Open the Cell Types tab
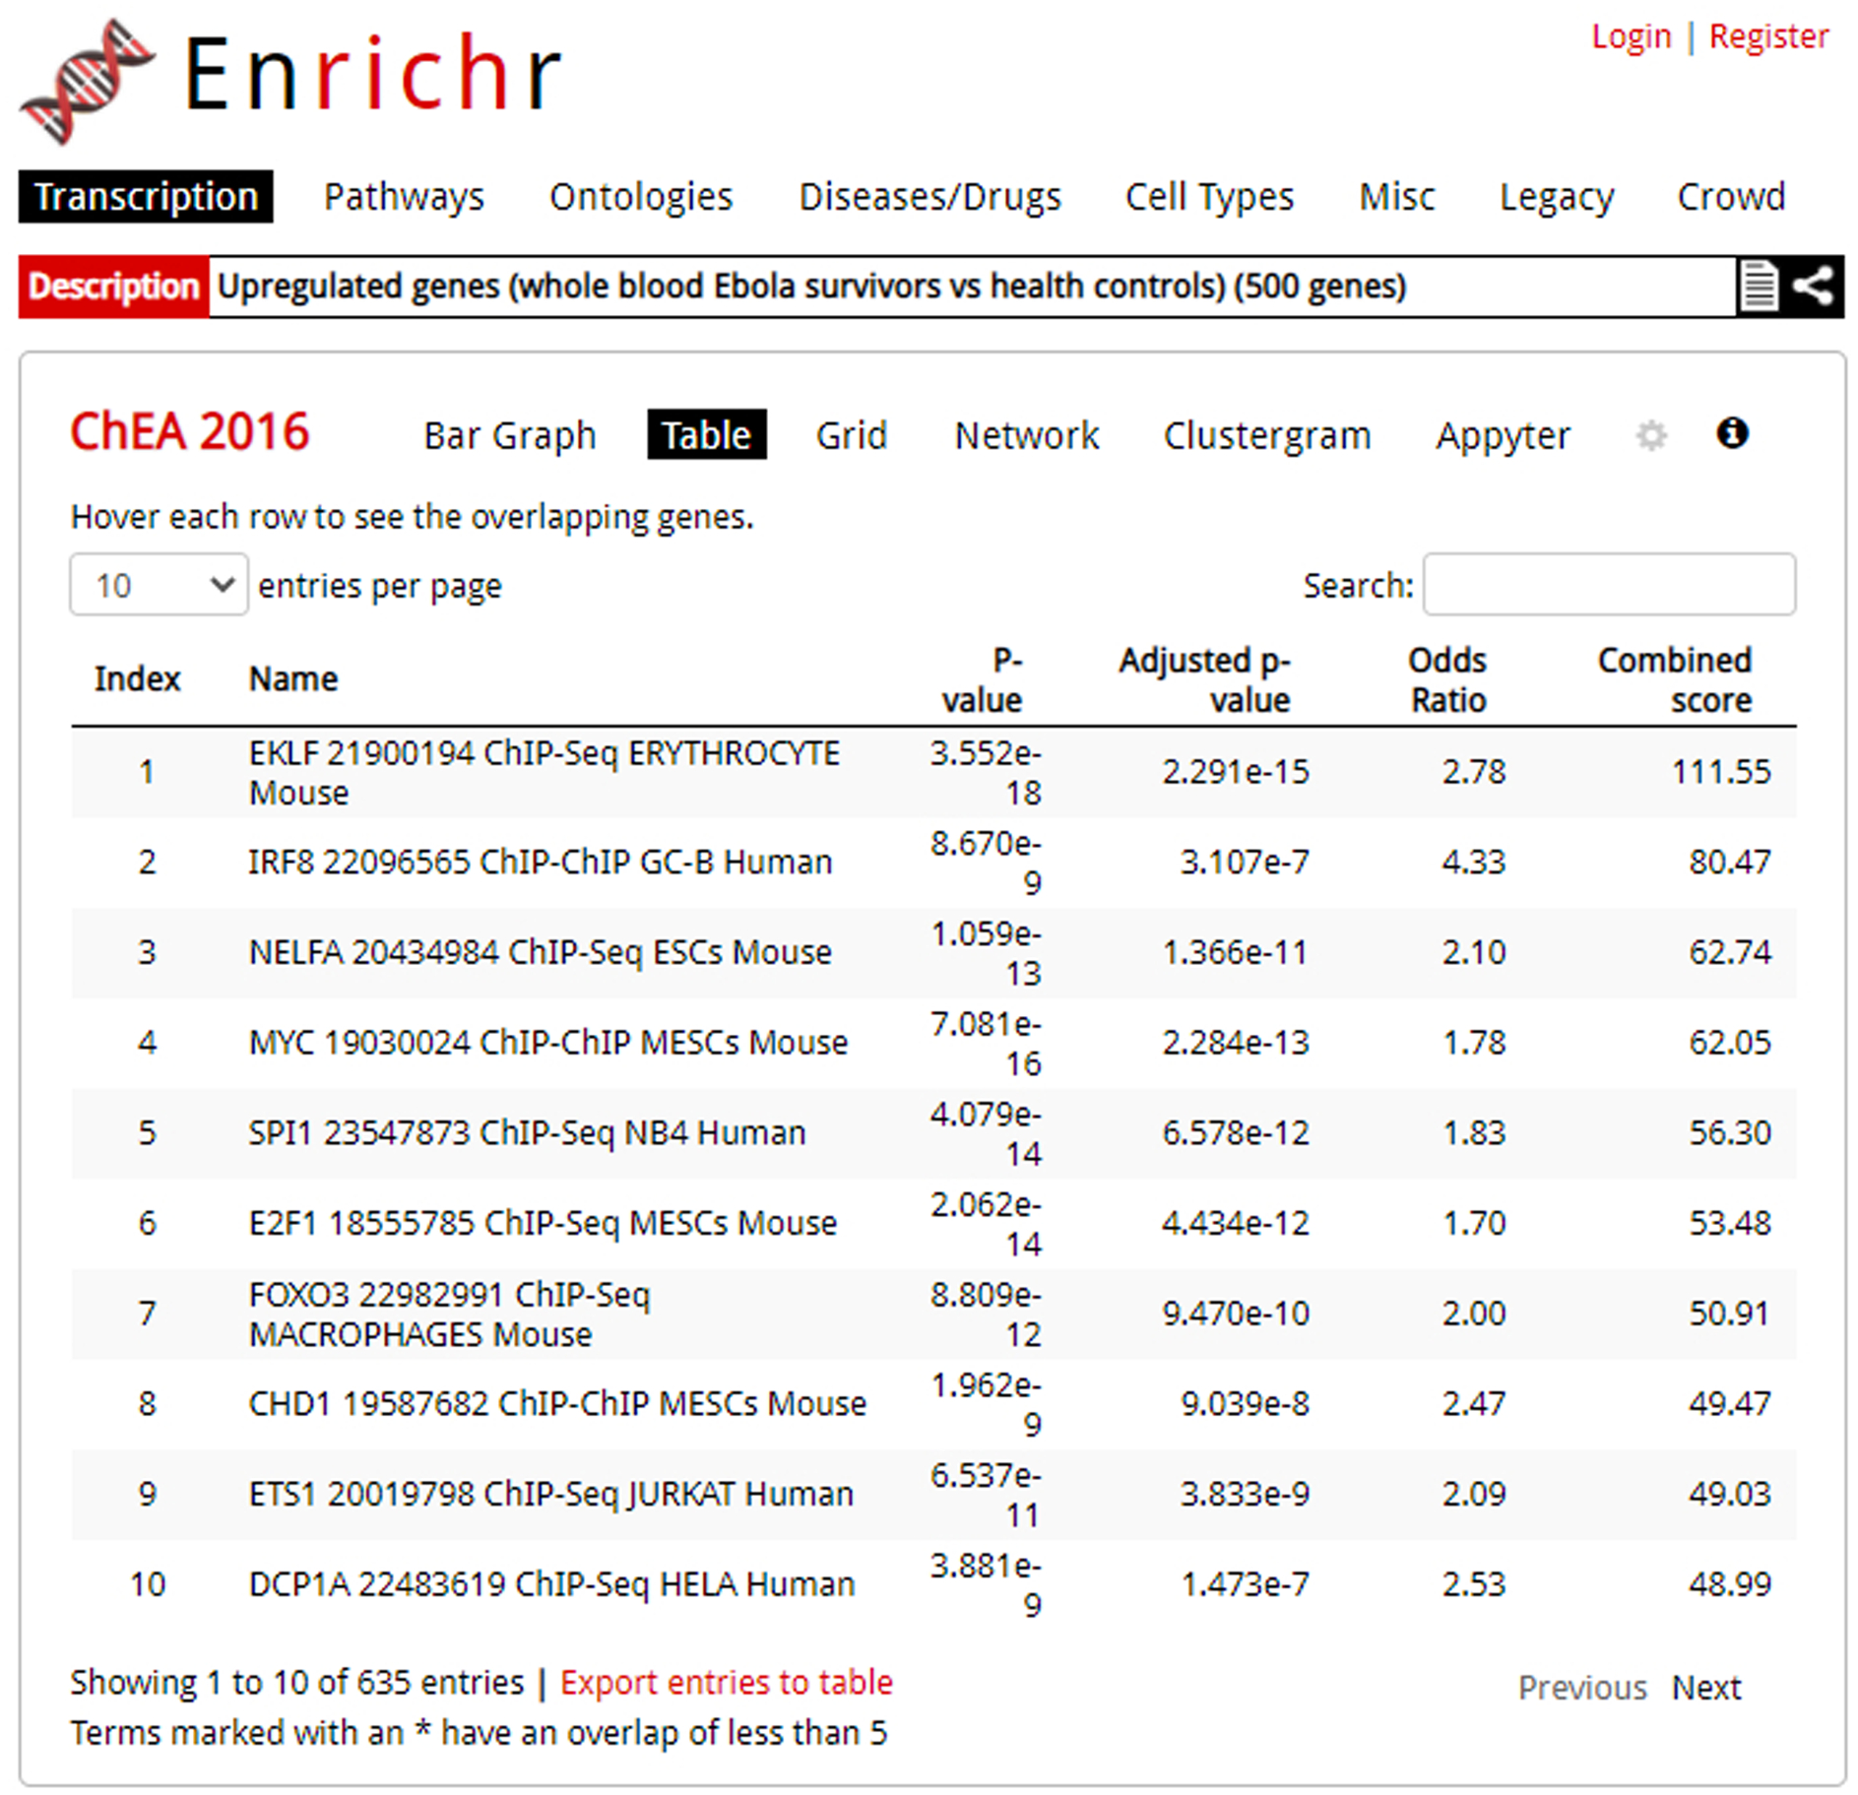Image resolution: width=1858 pixels, height=1795 pixels. click(1209, 197)
